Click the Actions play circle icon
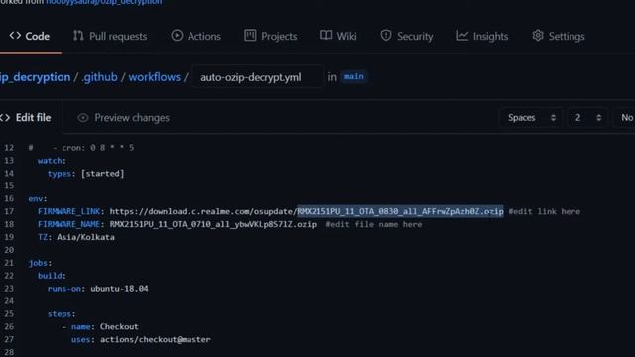 click(177, 36)
